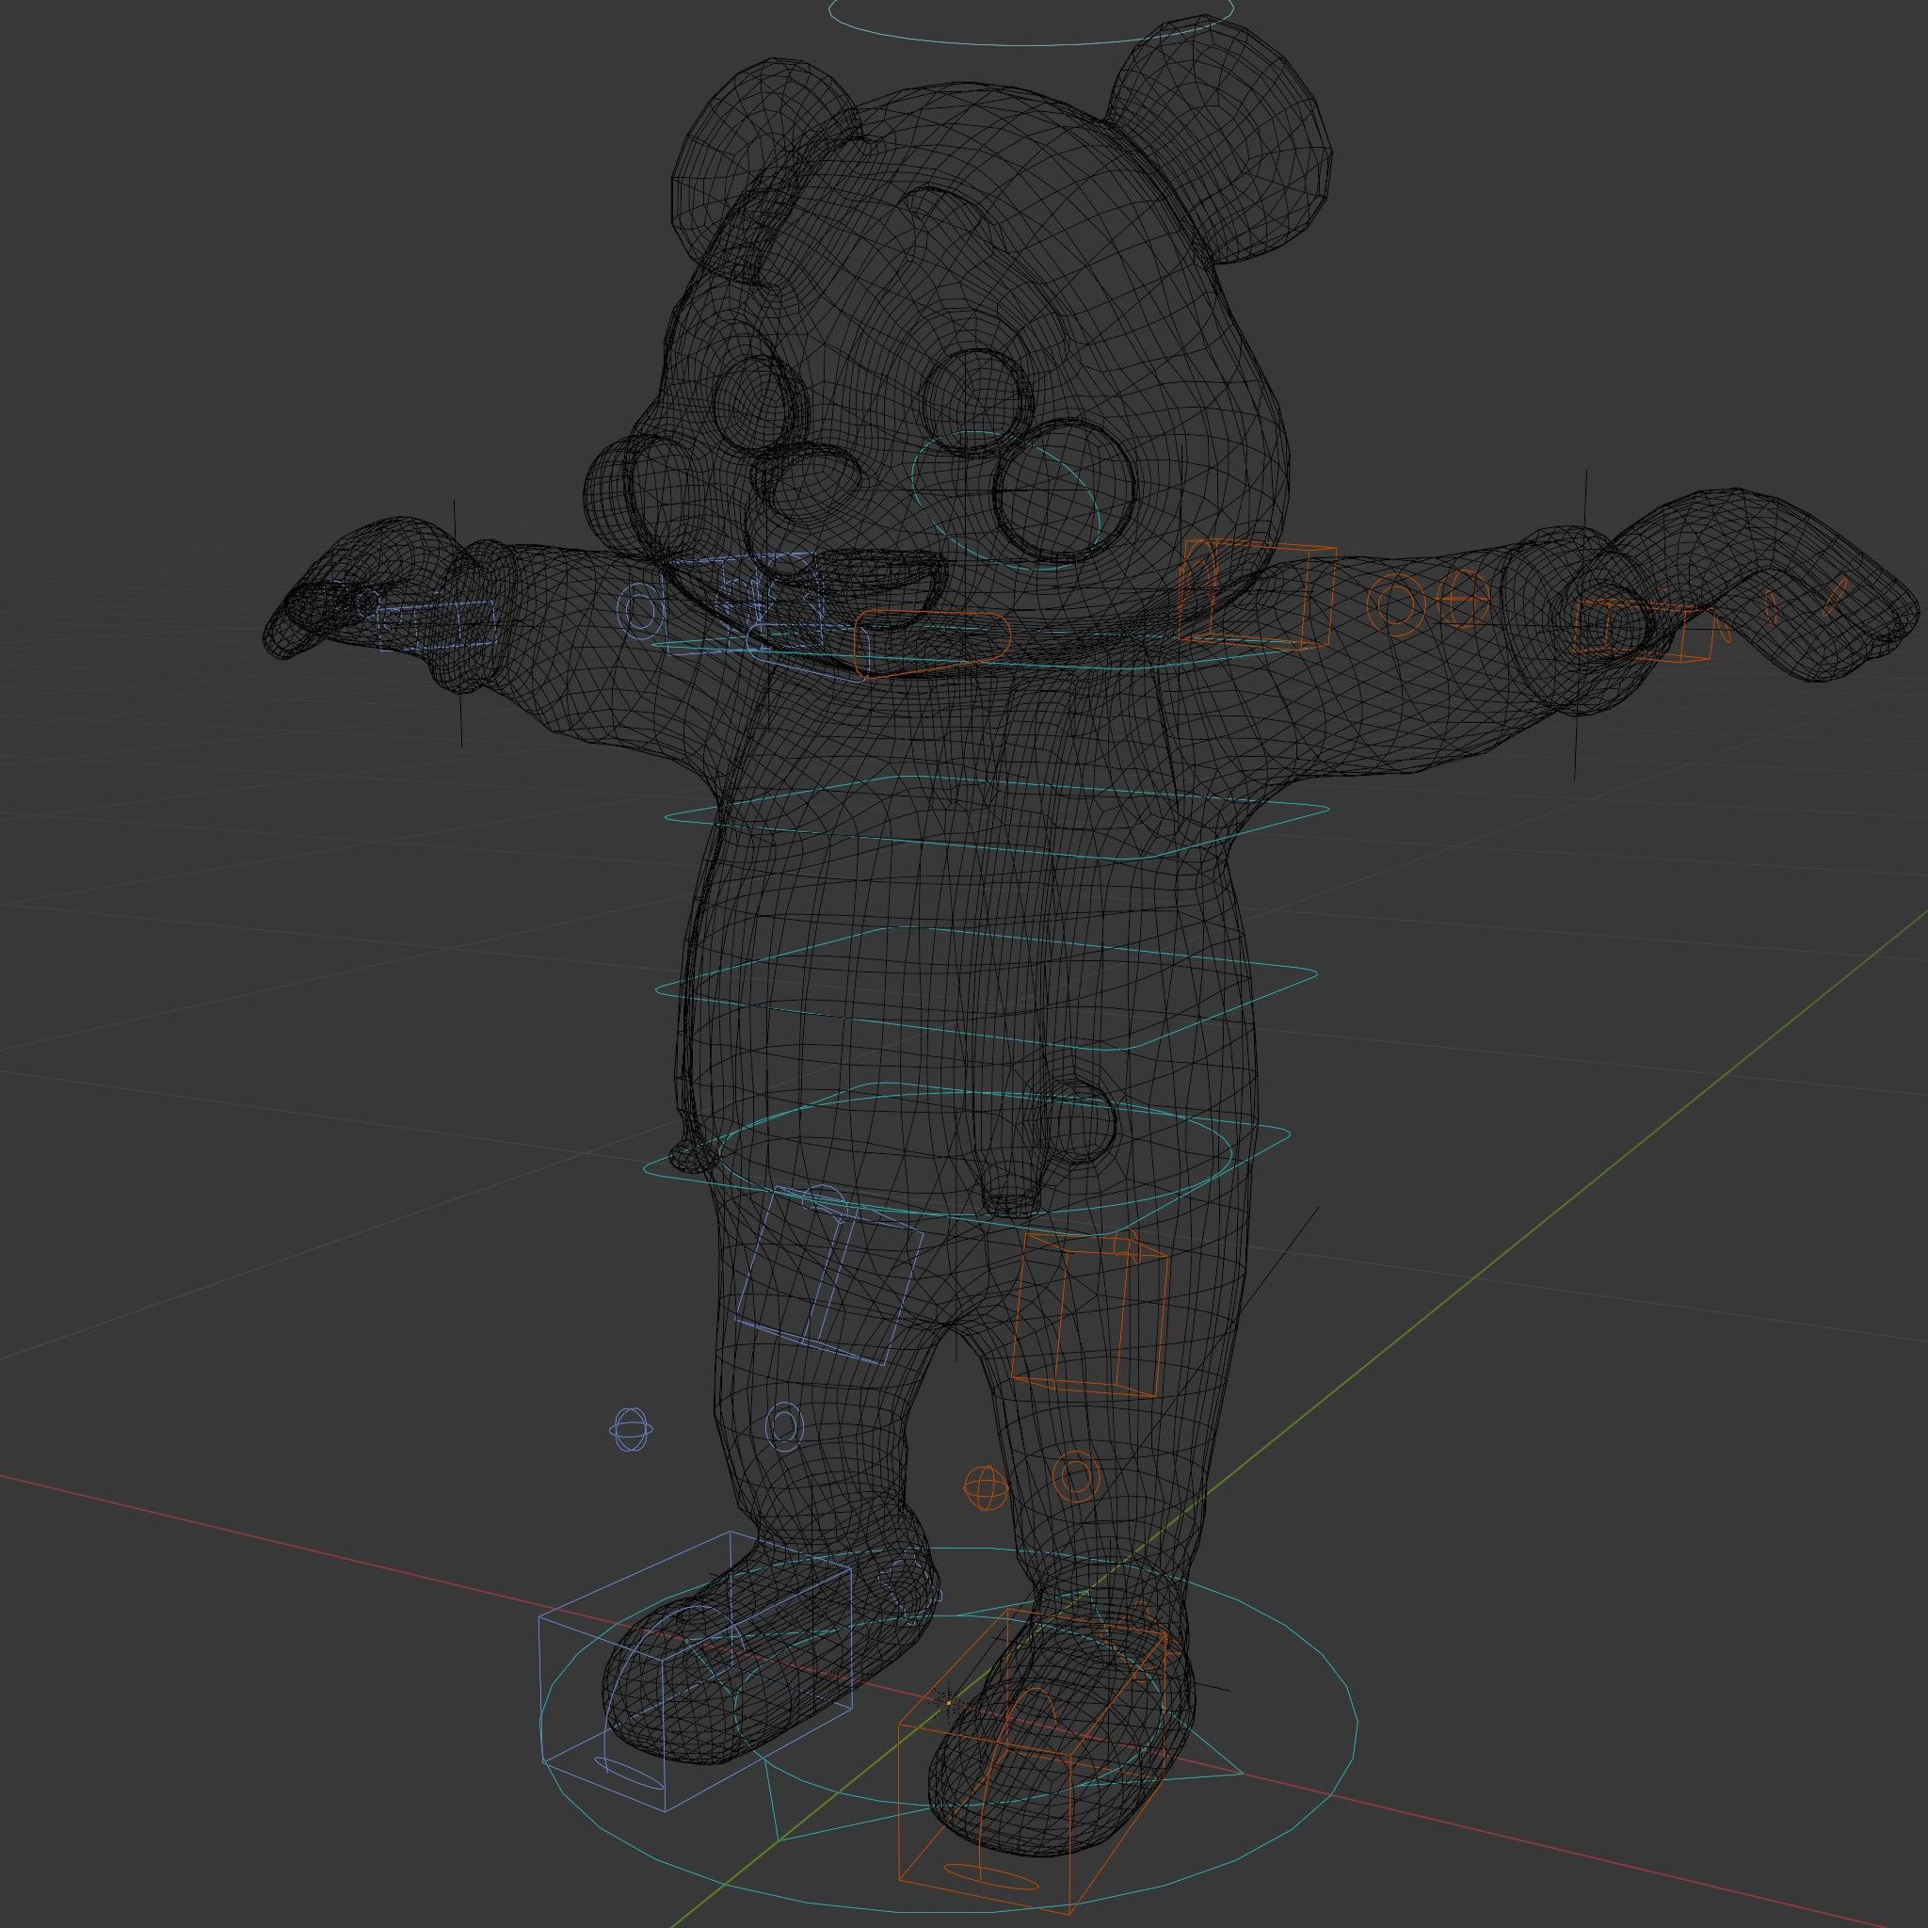Click the orange double-ring control on the upper arm
This screenshot has width=1928, height=1928.
(1397, 603)
